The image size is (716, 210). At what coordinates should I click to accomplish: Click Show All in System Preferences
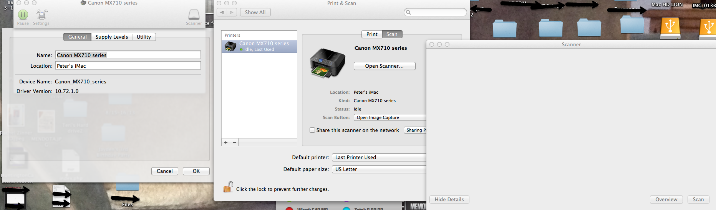pos(255,12)
